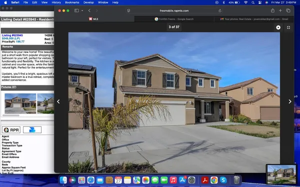Open the File menu
The image size is (300, 187).
(25, 2)
